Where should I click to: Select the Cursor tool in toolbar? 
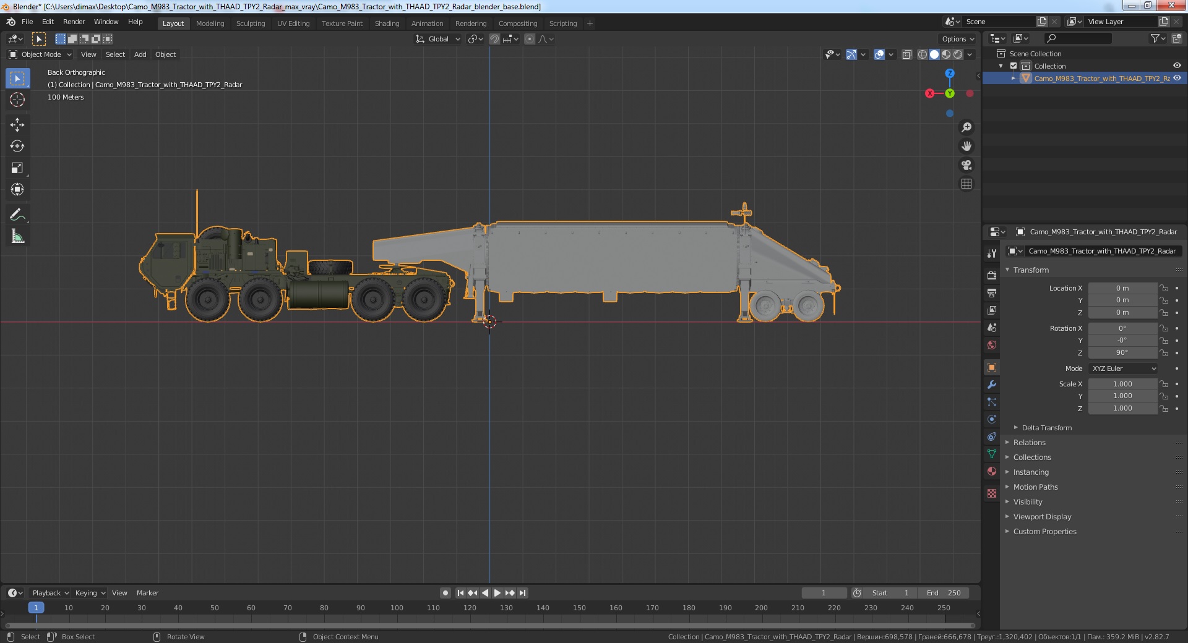17,100
